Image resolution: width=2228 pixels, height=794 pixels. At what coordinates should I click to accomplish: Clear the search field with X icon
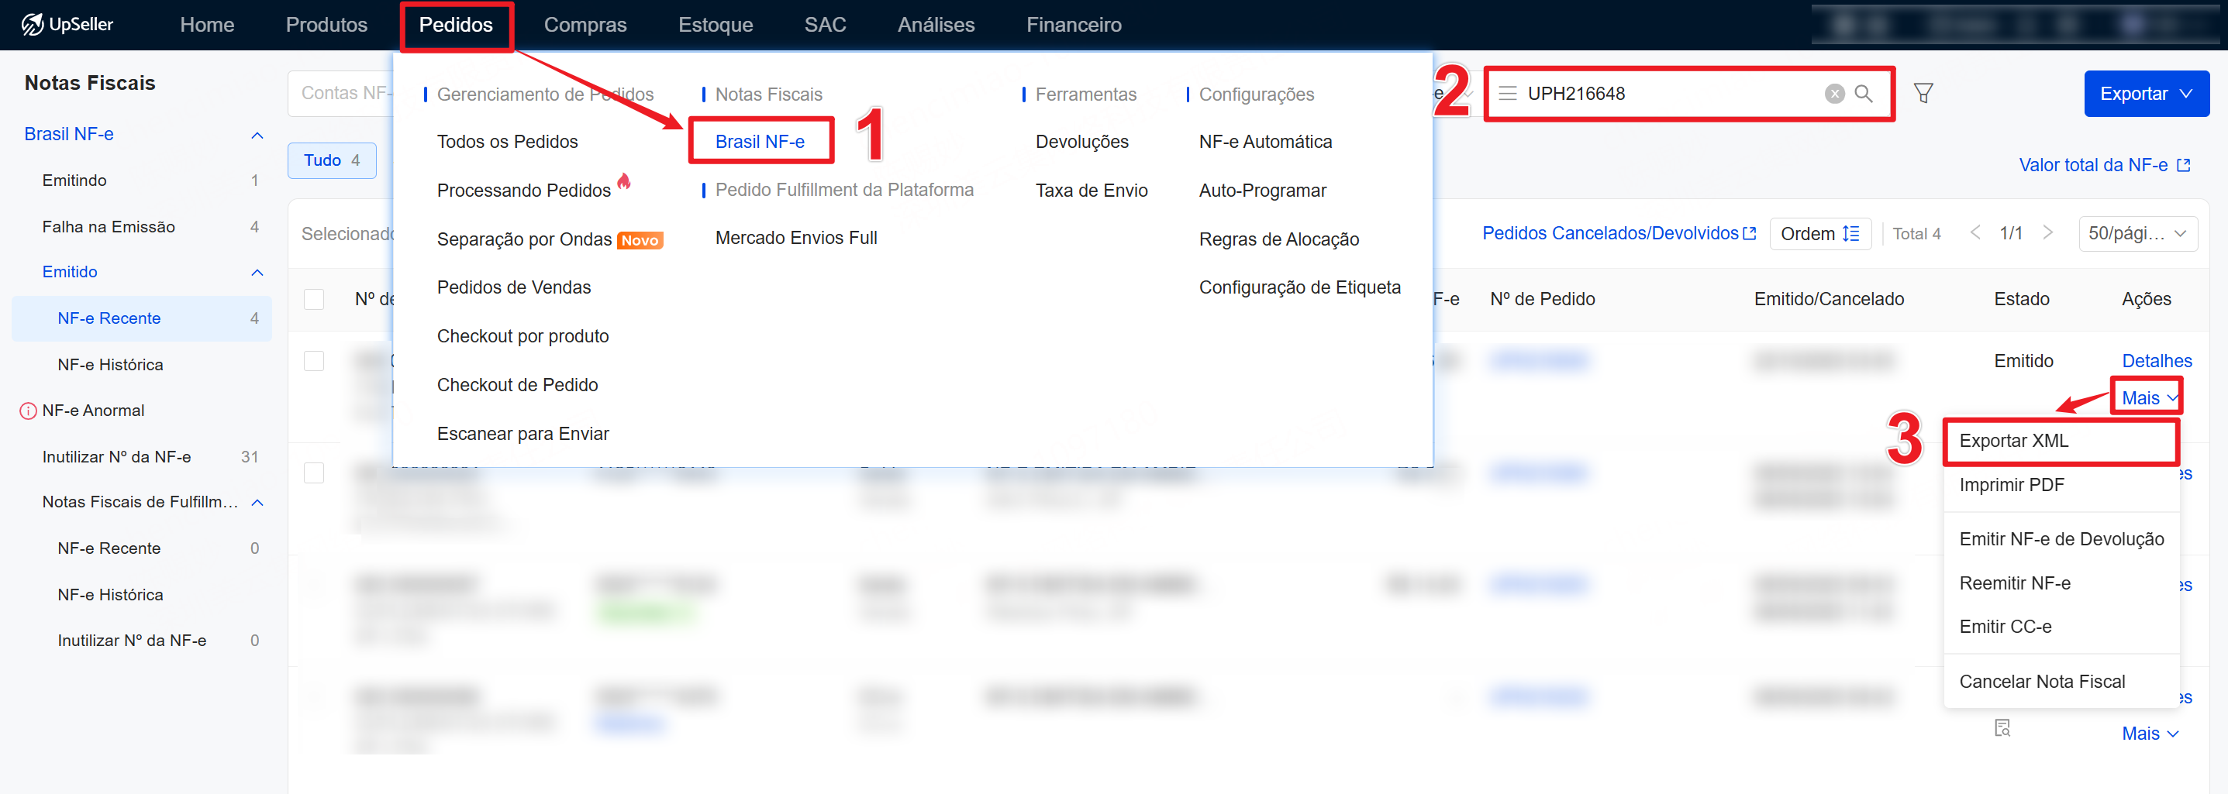coord(1833,93)
